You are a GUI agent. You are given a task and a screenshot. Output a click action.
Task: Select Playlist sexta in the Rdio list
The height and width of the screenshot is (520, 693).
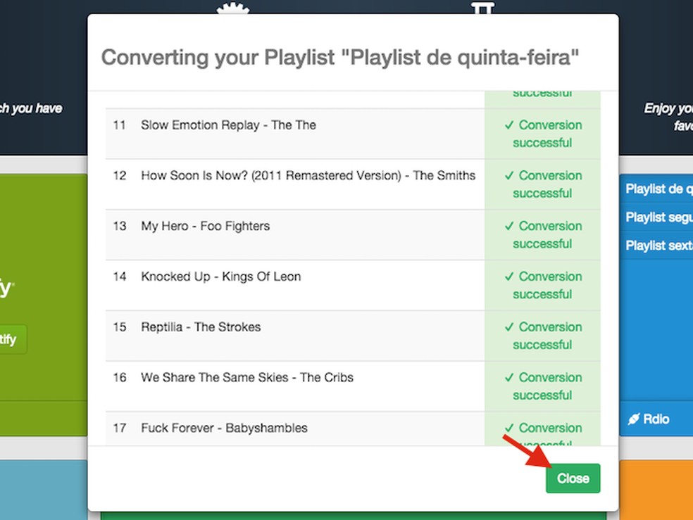click(658, 245)
